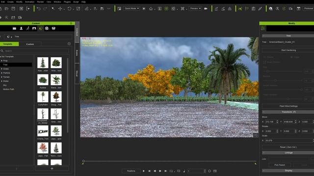Click the Play button
This screenshot has height=176, width=314.
click(x=144, y=171)
